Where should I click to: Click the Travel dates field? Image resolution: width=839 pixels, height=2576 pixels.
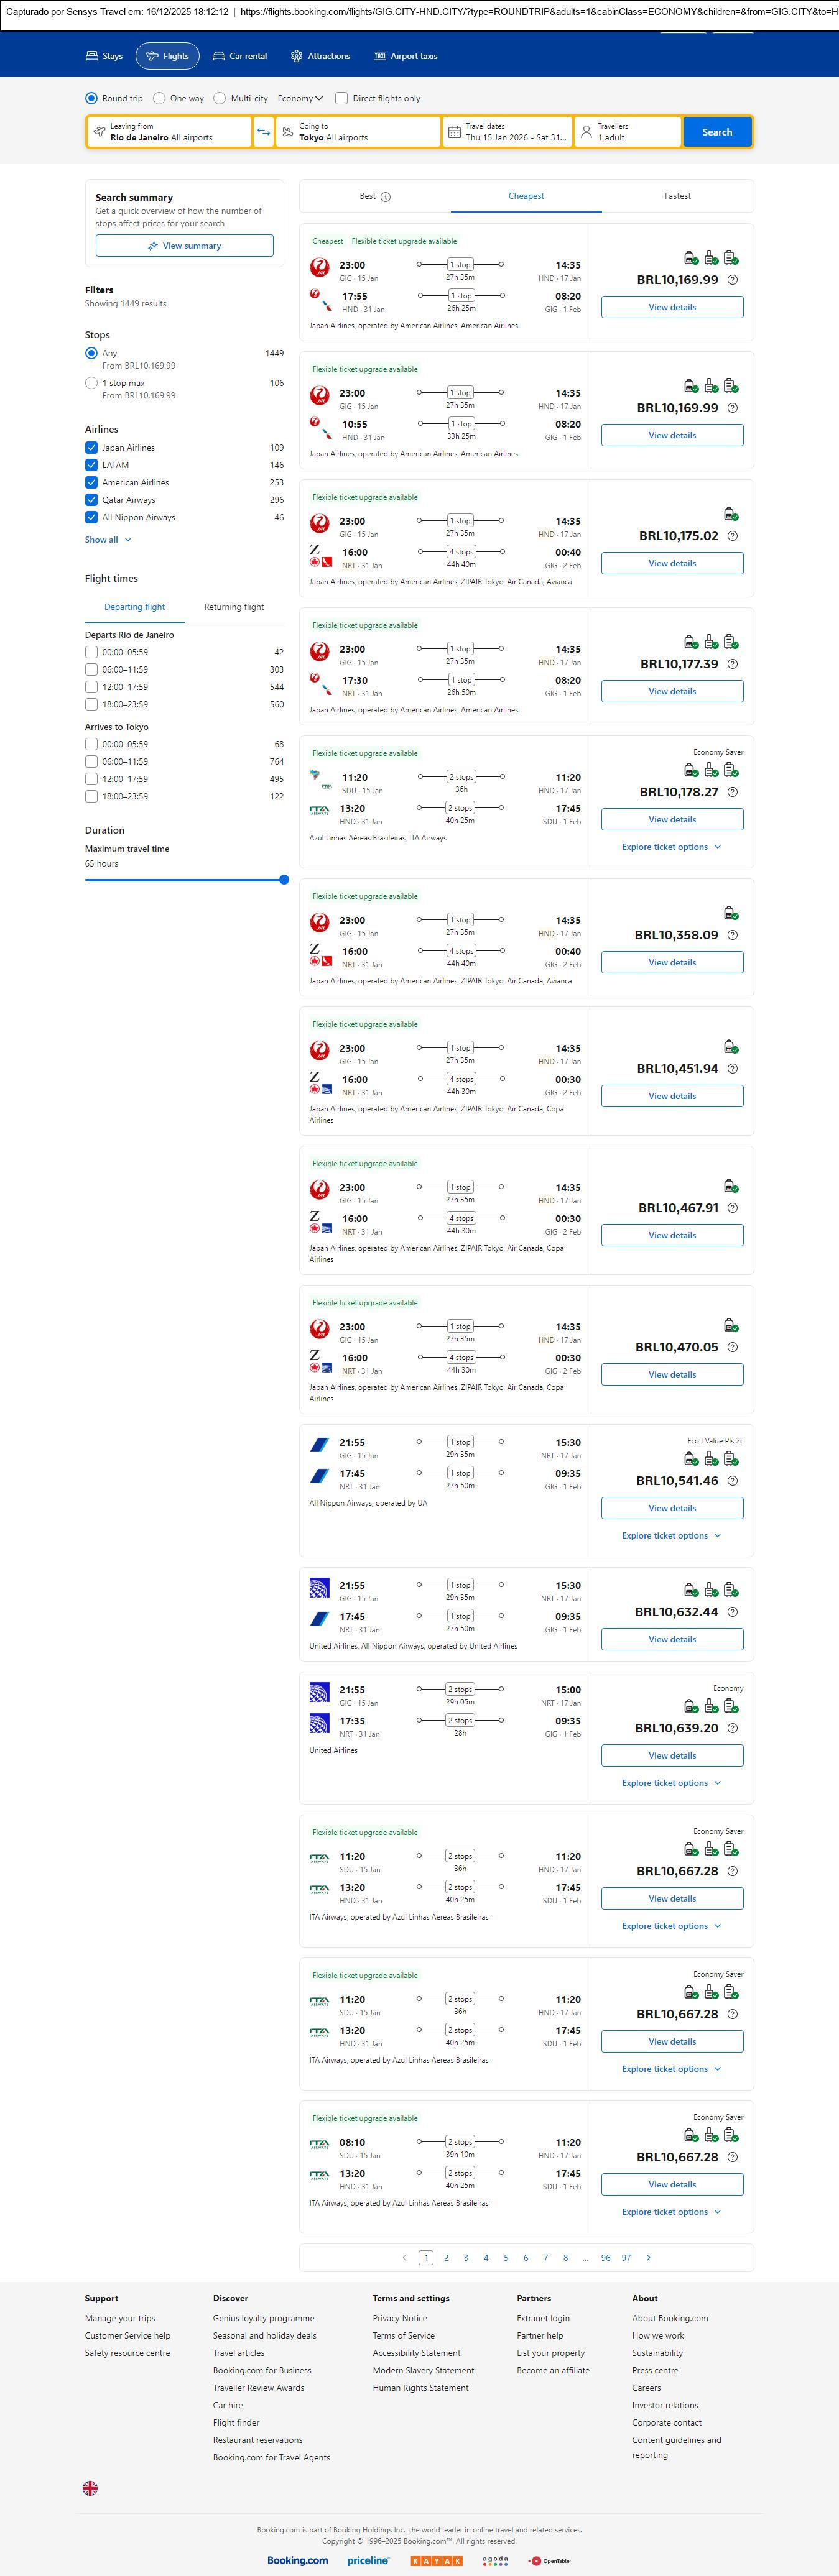pyautogui.click(x=508, y=132)
